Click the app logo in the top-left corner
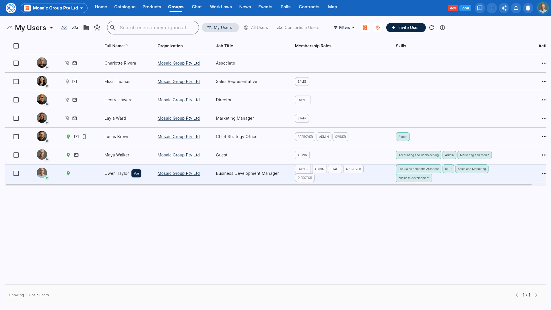551x310 pixels. tap(11, 8)
